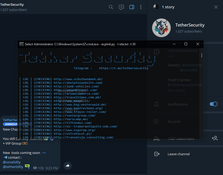Click the Notifications bell icon

156,104
